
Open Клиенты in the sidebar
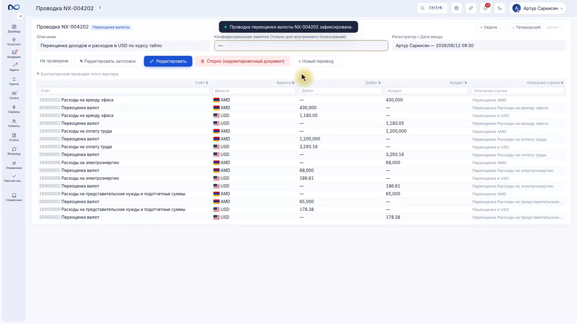tap(14, 123)
